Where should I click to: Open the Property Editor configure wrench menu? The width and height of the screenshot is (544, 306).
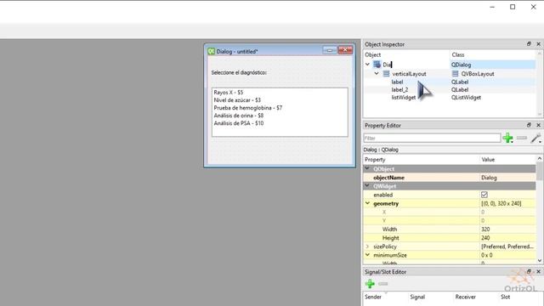coord(536,138)
